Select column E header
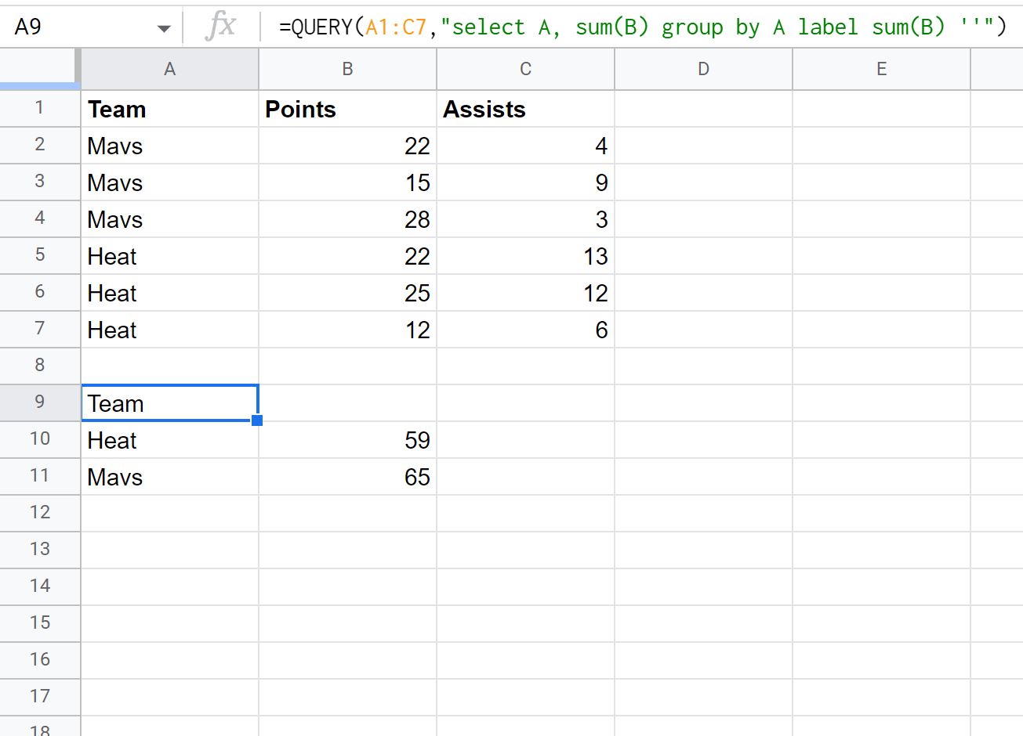 tap(881, 69)
